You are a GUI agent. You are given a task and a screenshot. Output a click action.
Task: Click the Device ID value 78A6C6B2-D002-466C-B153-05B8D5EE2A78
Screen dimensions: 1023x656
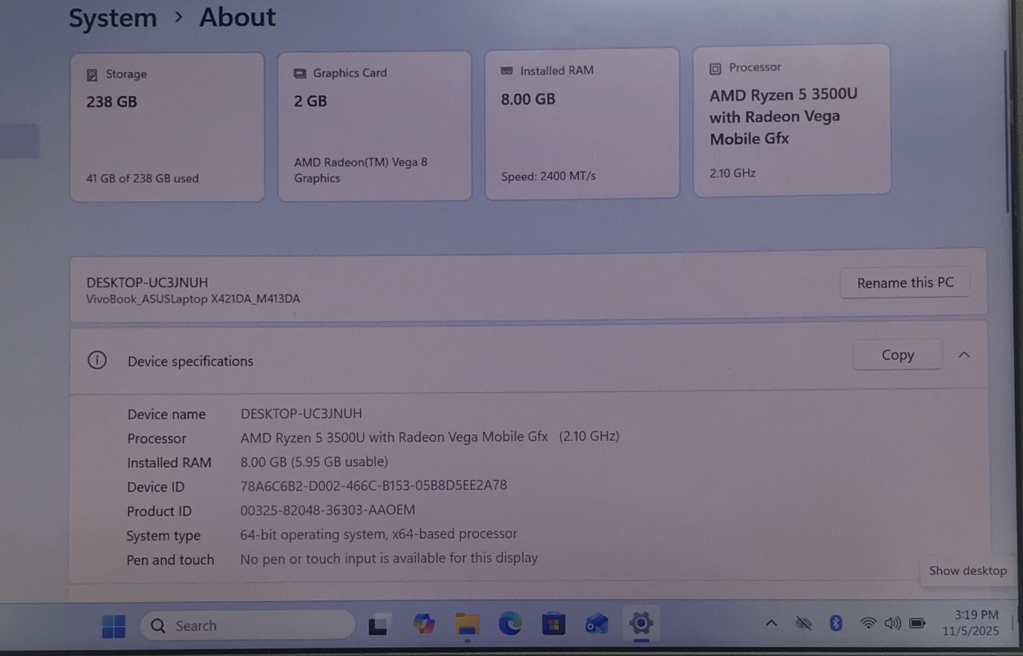[x=373, y=485]
